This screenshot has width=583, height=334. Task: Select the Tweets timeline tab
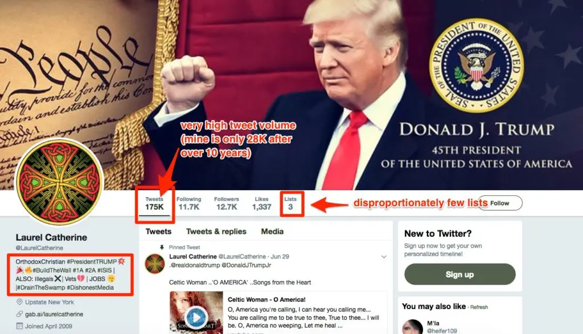pyautogui.click(x=158, y=232)
